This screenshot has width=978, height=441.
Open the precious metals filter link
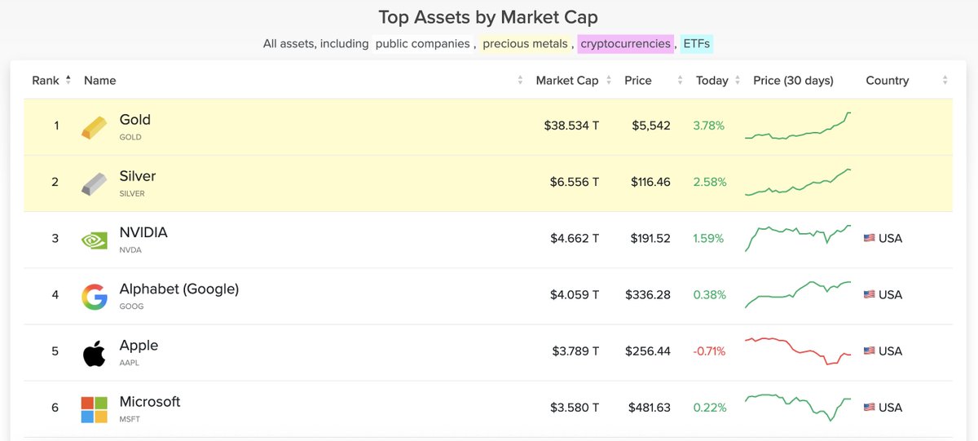click(525, 43)
